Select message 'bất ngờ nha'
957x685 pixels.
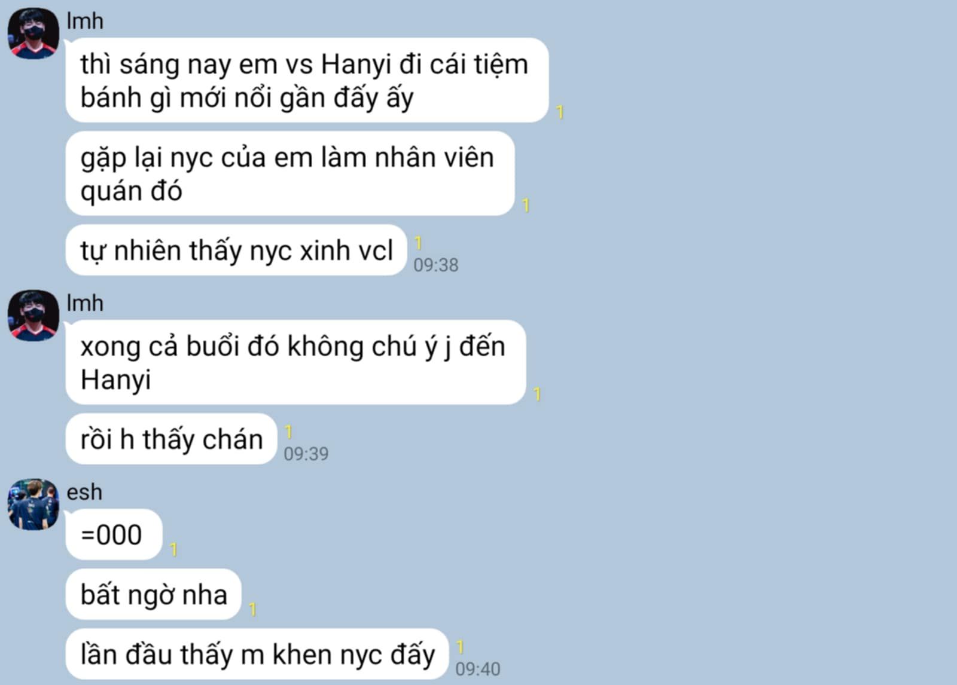[153, 594]
